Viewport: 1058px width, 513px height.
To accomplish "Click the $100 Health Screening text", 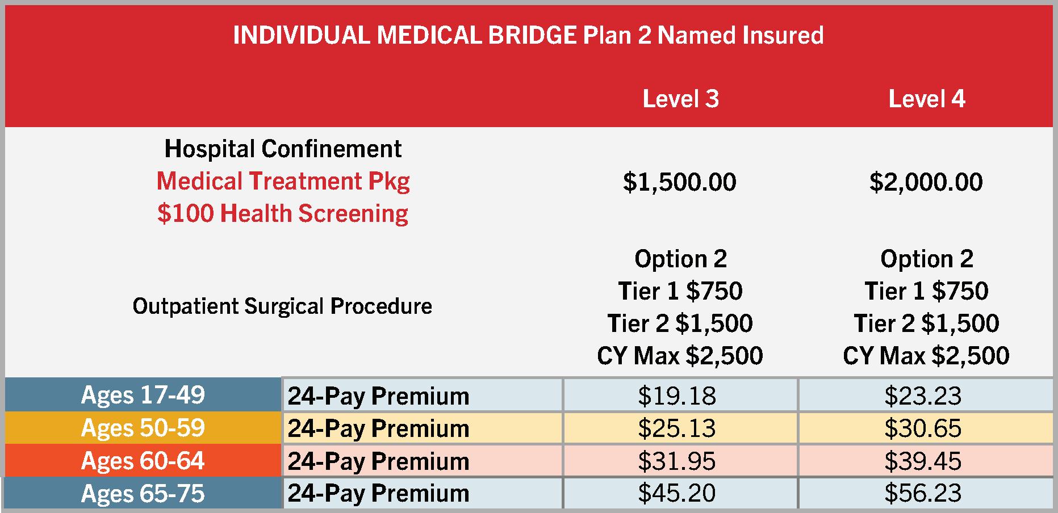I will click(x=283, y=213).
